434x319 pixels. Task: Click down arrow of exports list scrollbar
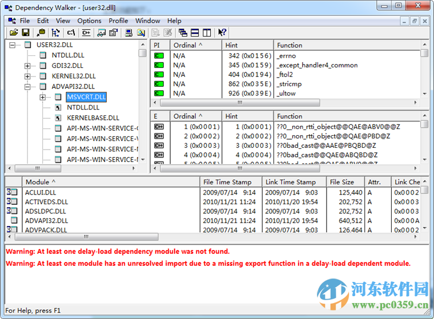425,160
